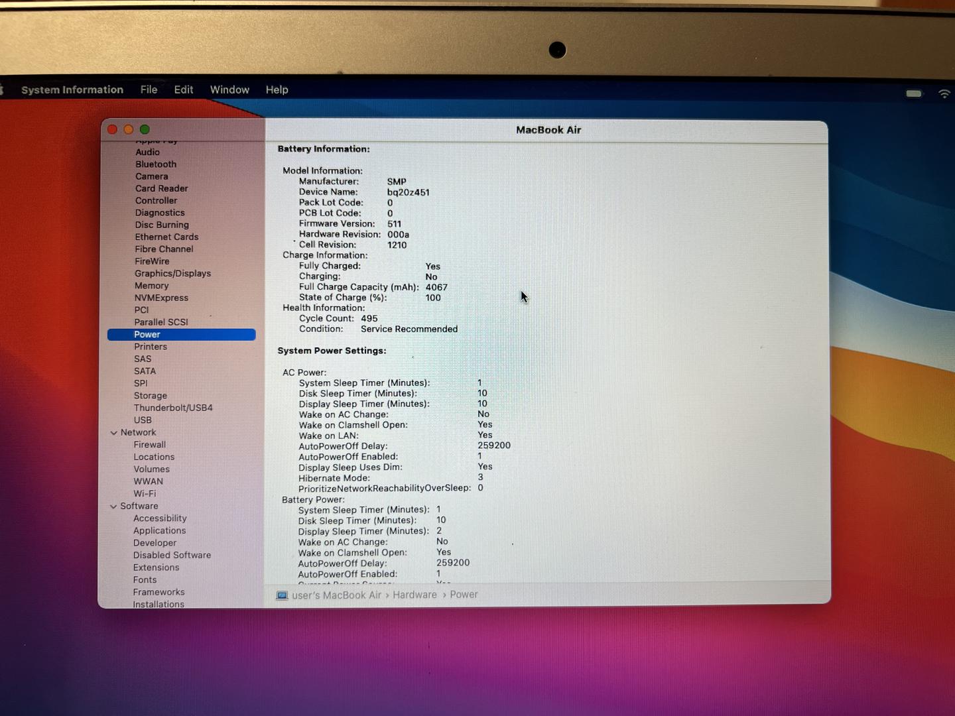Select Graphics/Displays in the sidebar

(172, 274)
